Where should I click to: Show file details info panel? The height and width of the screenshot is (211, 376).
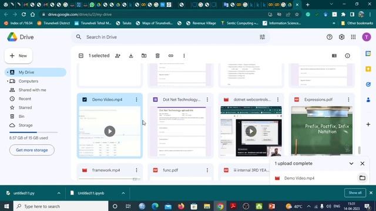click(347, 56)
